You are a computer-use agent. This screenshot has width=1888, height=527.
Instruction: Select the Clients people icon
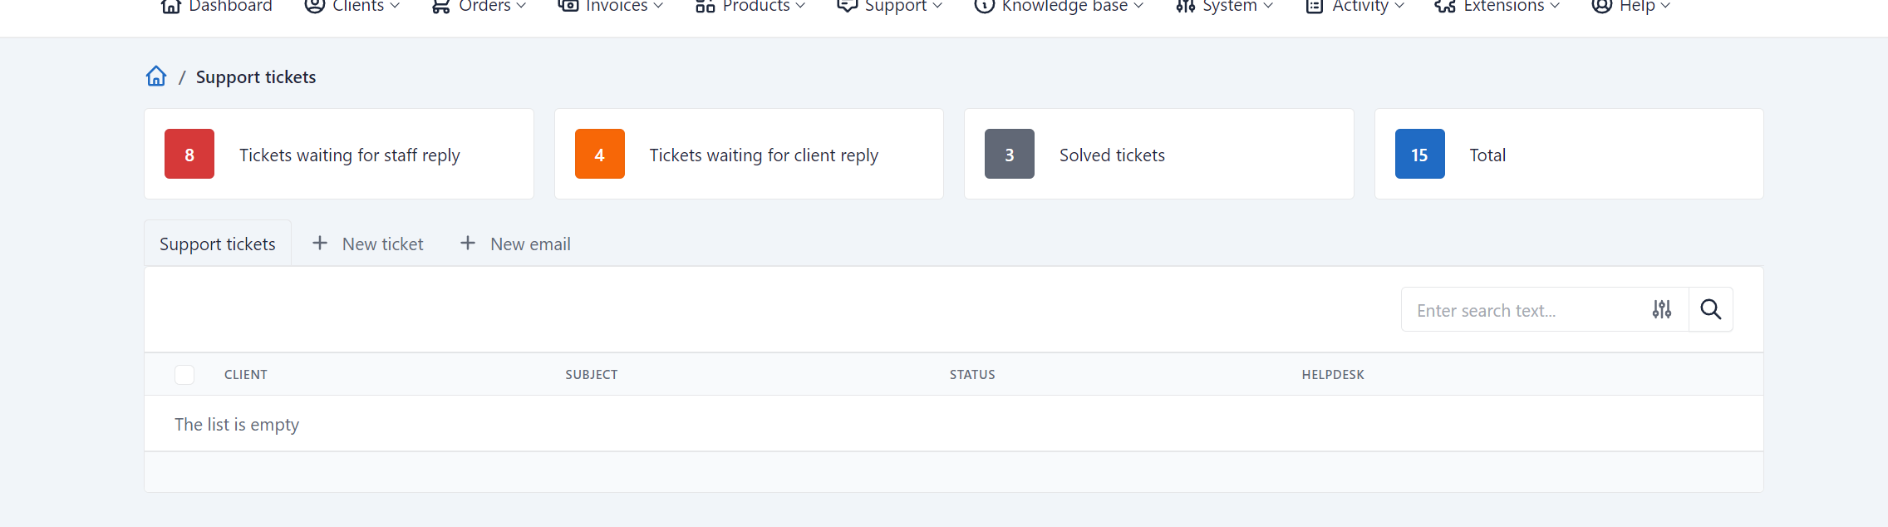[x=313, y=6]
